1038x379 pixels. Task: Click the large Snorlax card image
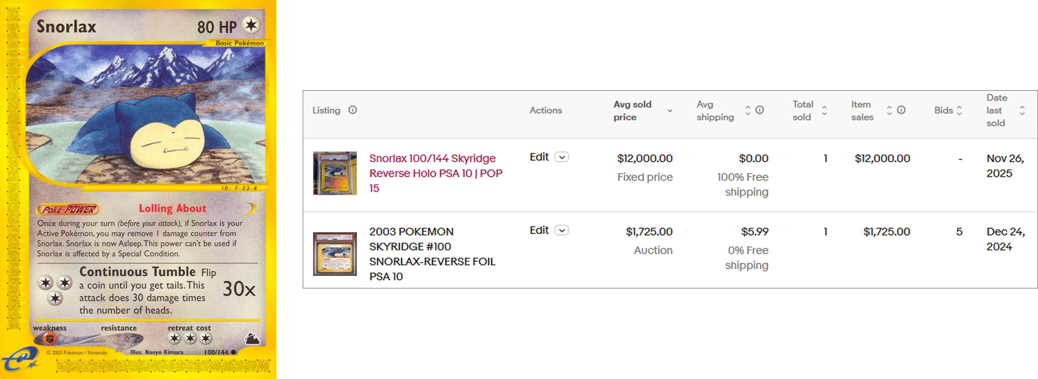pos(138,189)
